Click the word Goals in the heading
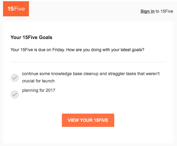 click(46, 37)
